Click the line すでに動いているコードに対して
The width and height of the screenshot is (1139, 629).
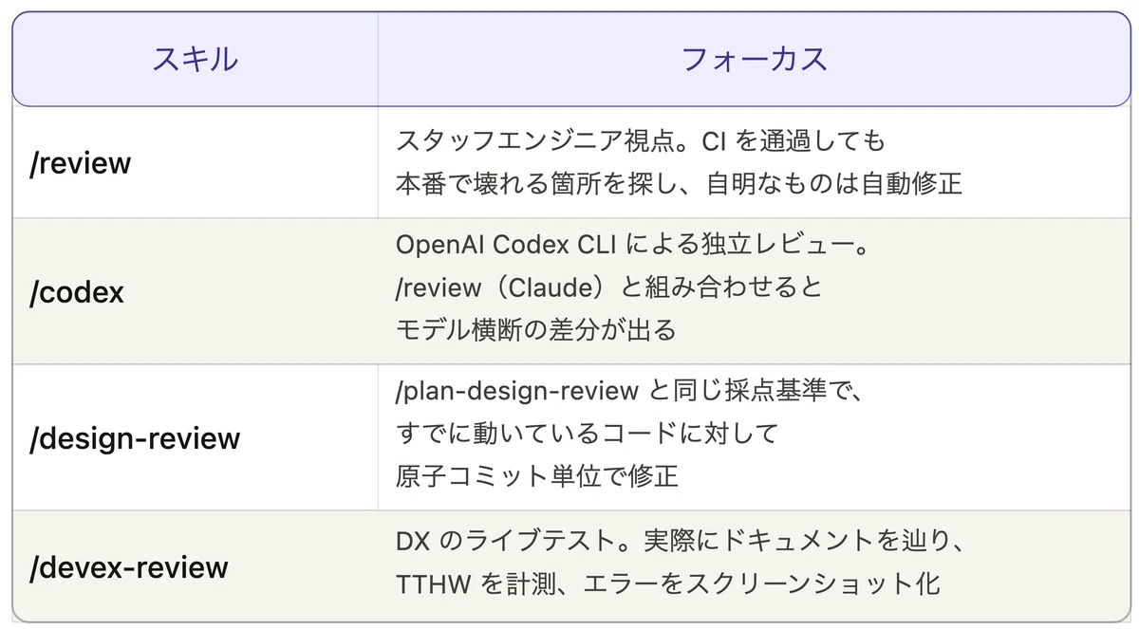587,433
